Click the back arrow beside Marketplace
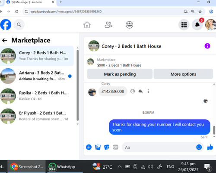Screen dimensions: 216x173 coord(5,40)
